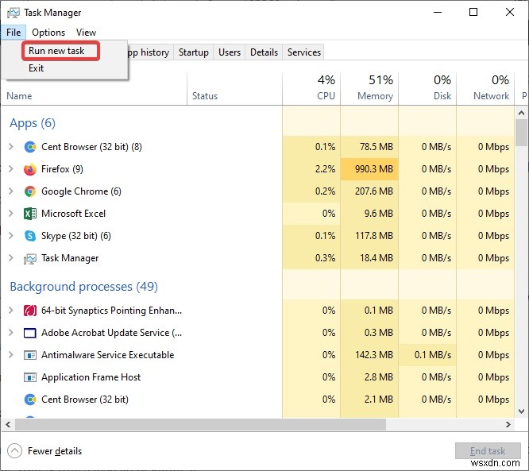Choose Exit from the File menu
Viewport: 529px width, 471px height.
click(x=36, y=68)
